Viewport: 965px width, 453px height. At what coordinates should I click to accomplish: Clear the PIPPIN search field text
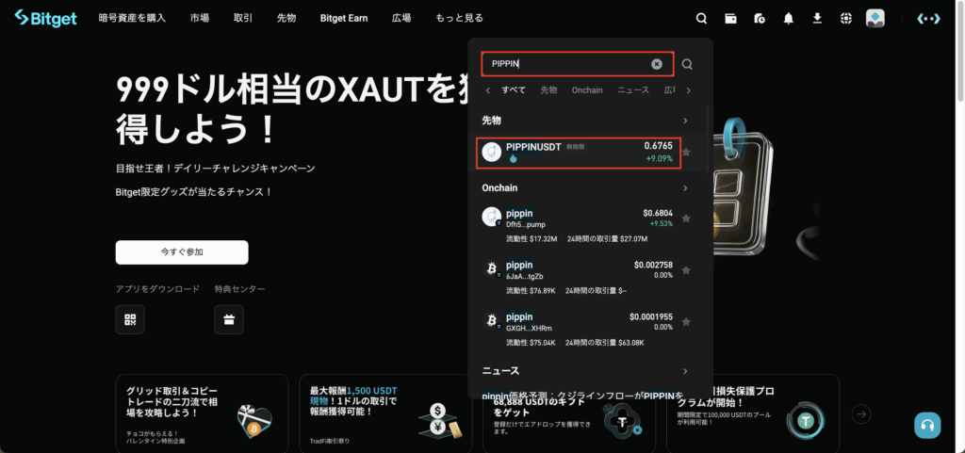pos(657,64)
